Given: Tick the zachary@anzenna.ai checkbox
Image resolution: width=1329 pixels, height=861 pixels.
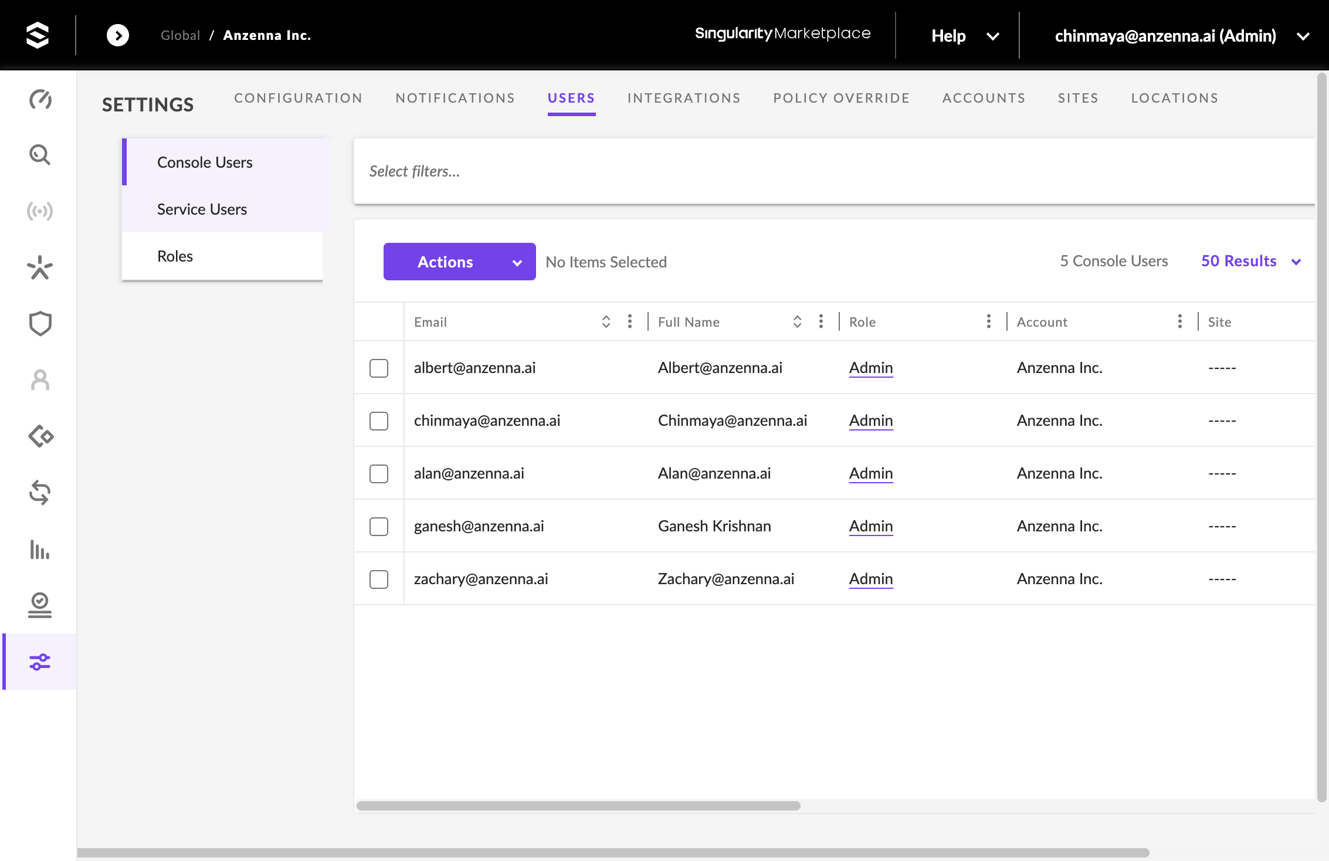Looking at the screenshot, I should tap(379, 579).
